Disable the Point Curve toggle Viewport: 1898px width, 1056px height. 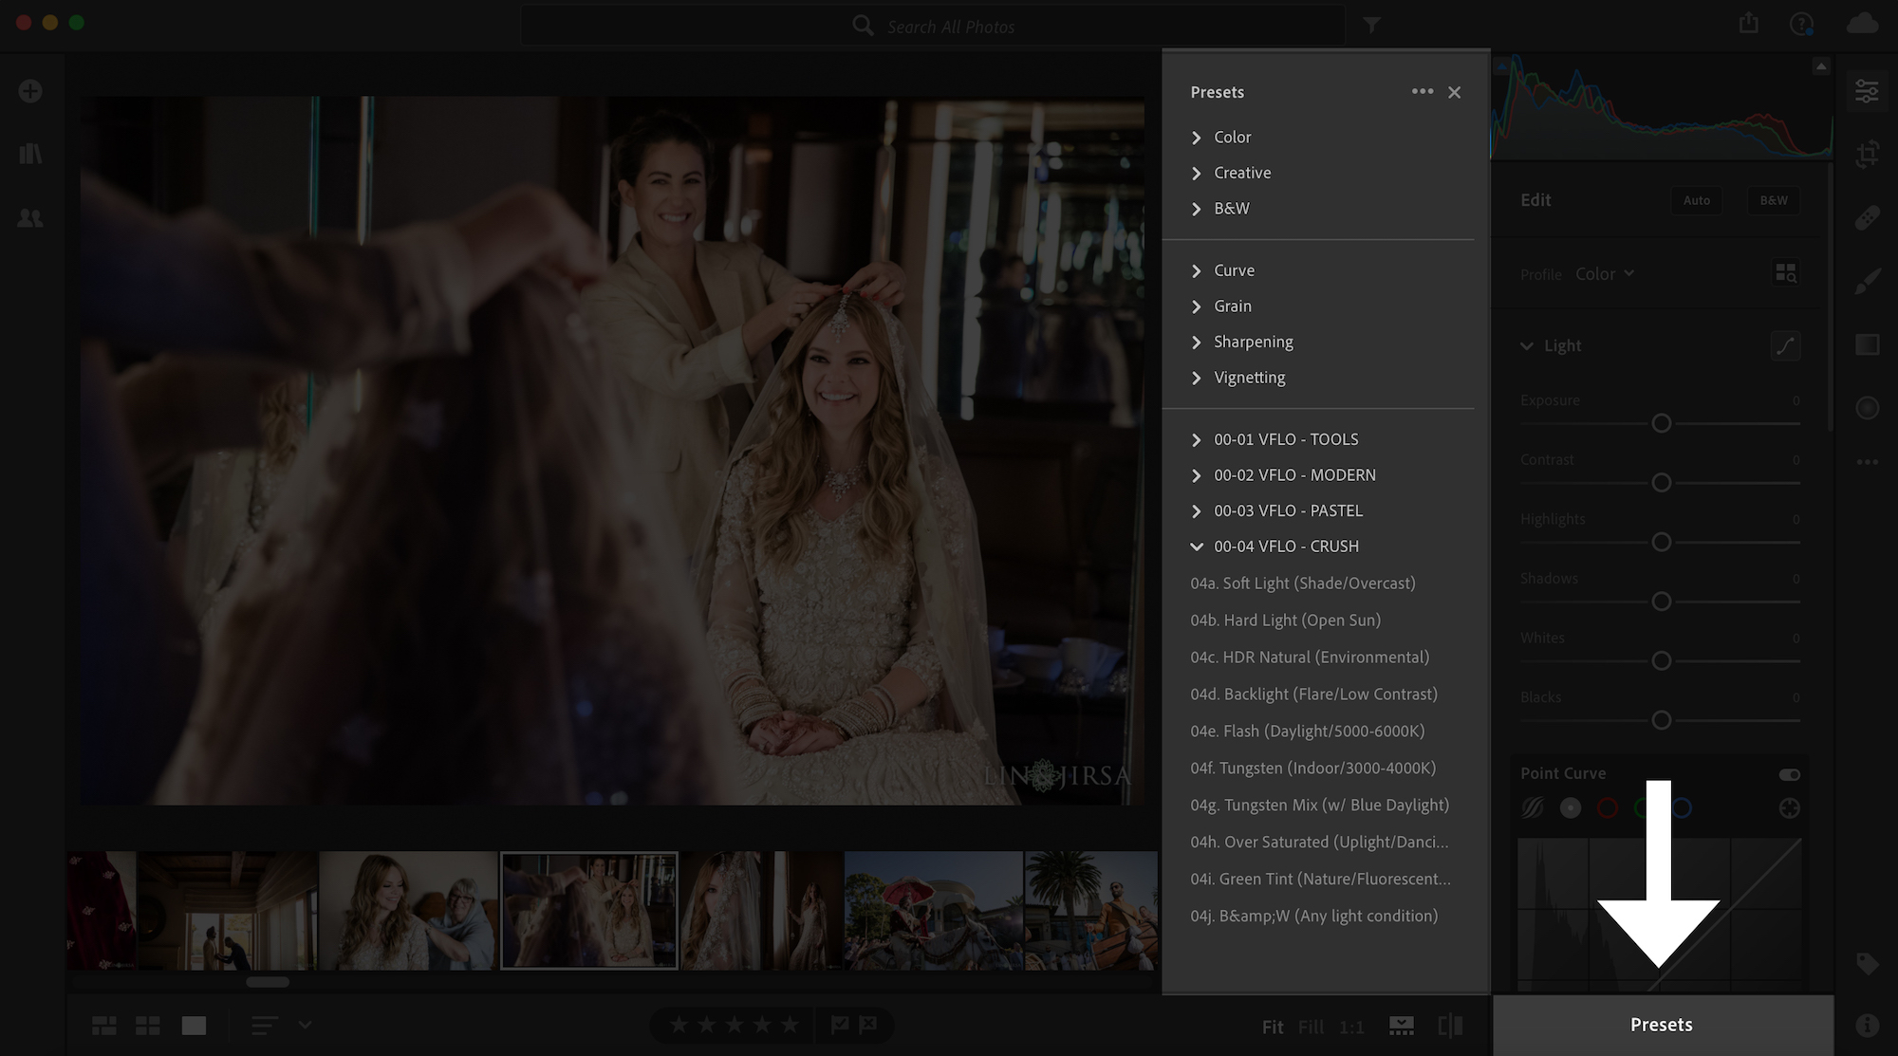(1790, 774)
